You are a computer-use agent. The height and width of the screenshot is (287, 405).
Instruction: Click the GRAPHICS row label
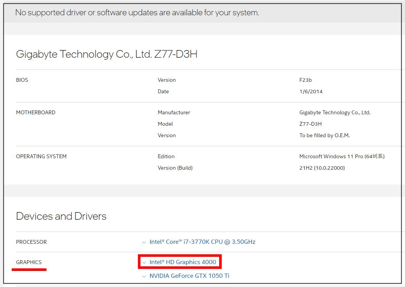pos(29,262)
